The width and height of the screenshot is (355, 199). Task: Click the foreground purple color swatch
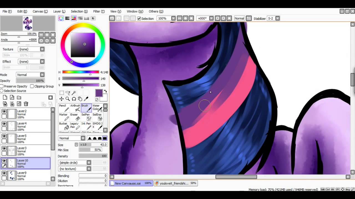(x=99, y=93)
